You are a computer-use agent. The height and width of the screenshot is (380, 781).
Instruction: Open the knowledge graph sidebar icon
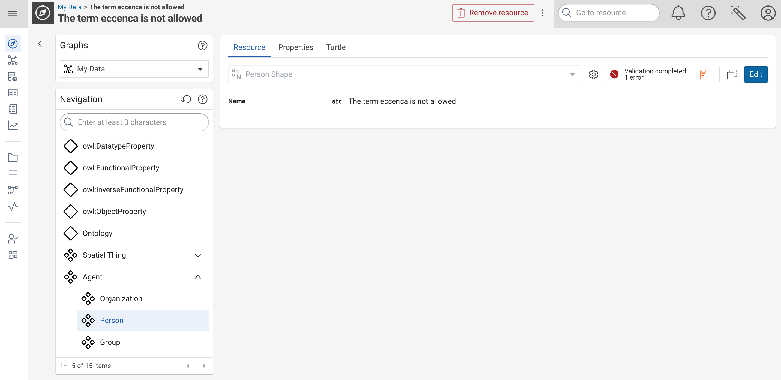click(x=13, y=60)
